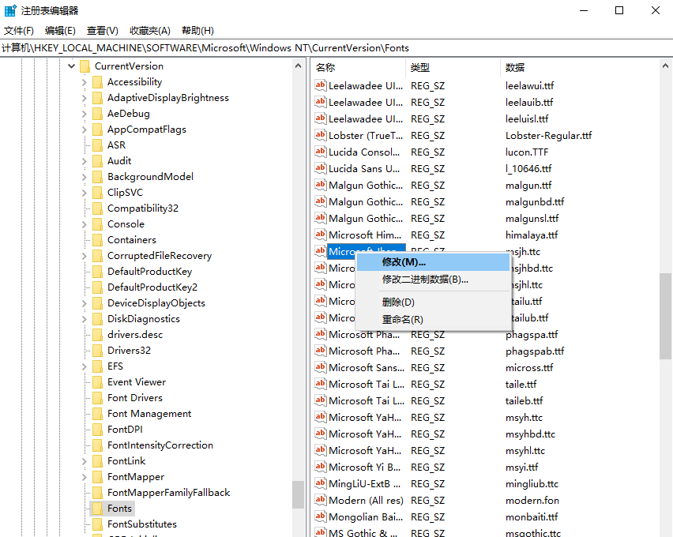
Task: Click the Console folder icon in the tree
Action: tap(98, 223)
